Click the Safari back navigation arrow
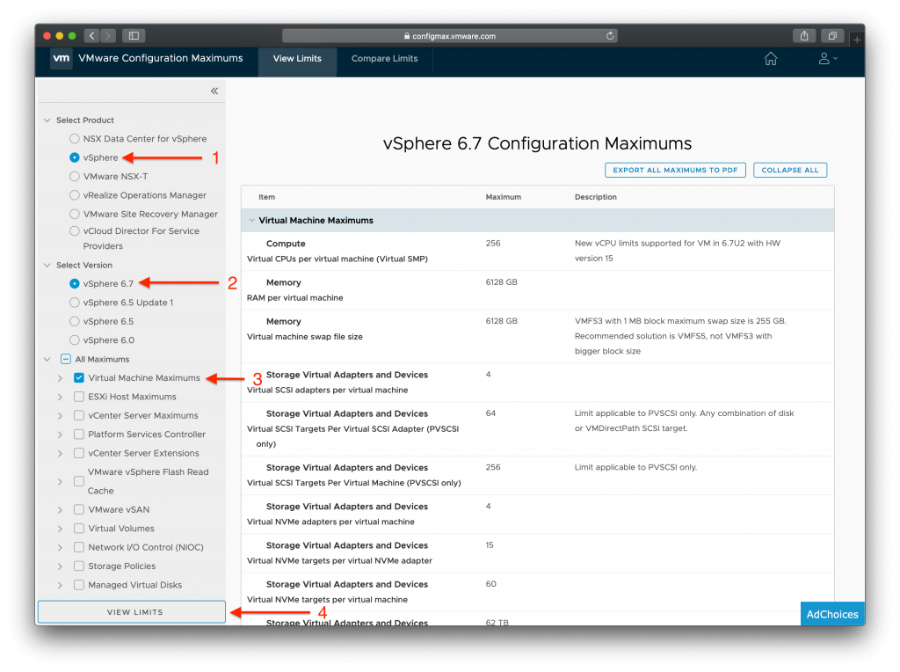 91,35
